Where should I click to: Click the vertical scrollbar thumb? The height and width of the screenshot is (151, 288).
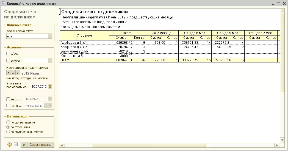(282, 53)
